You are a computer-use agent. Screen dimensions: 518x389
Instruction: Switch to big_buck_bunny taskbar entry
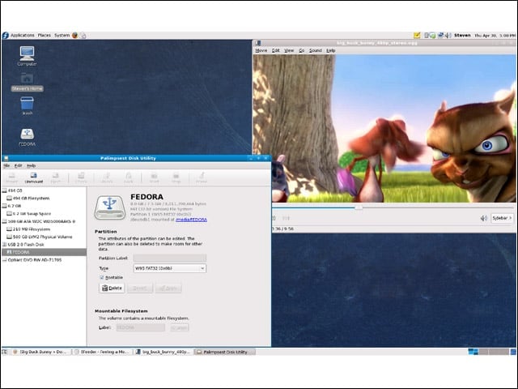point(163,352)
